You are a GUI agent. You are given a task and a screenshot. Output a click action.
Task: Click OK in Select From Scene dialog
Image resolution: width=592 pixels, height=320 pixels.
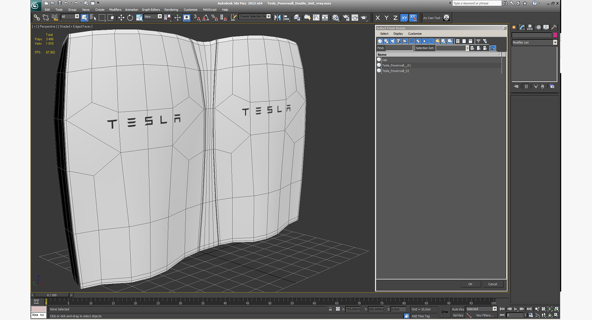pos(470,284)
